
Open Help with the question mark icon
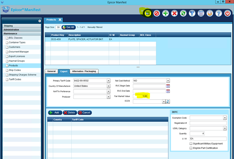coord(219,14)
